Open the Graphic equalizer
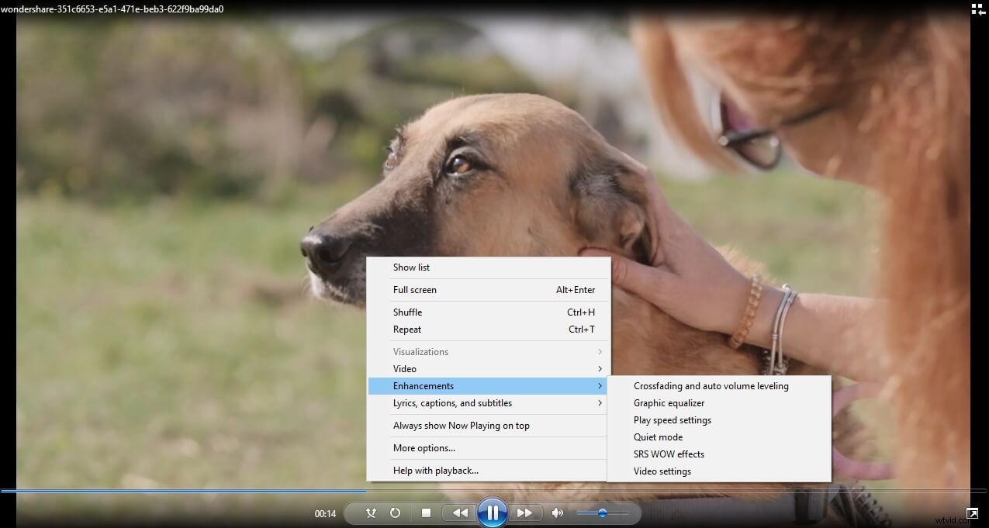989x528 pixels. click(669, 402)
